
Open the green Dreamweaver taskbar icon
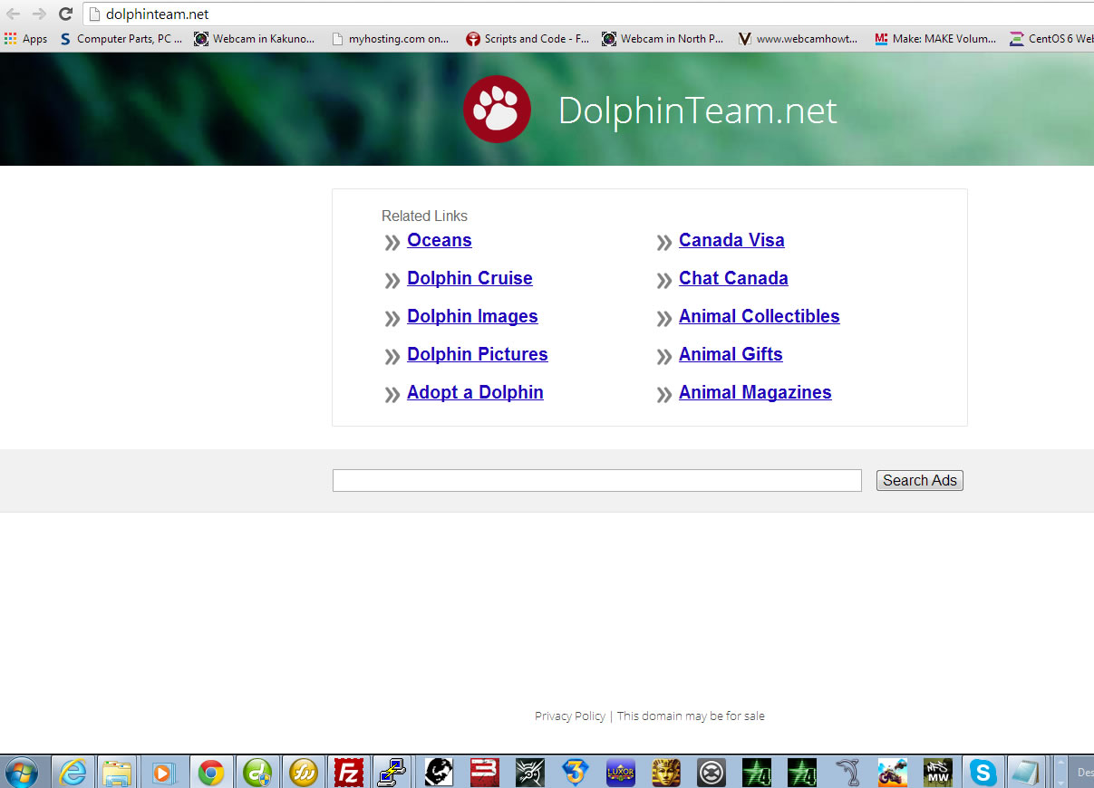click(x=258, y=772)
